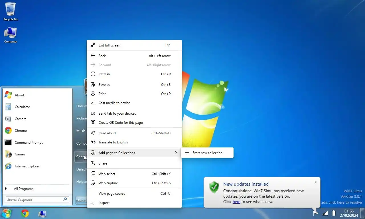Click the plus icon beside Start new collection
Screen dimensions: 365x219
pyautogui.click(x=187, y=153)
